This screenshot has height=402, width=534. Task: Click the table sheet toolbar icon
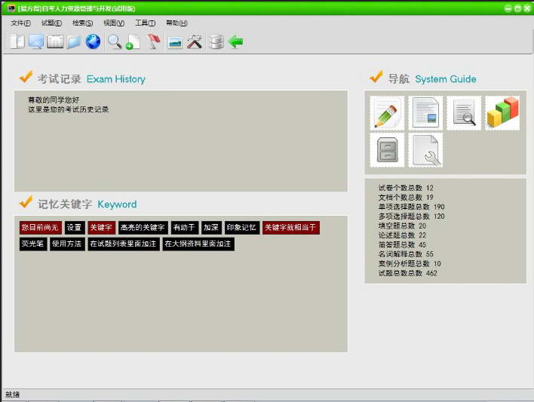coord(55,42)
